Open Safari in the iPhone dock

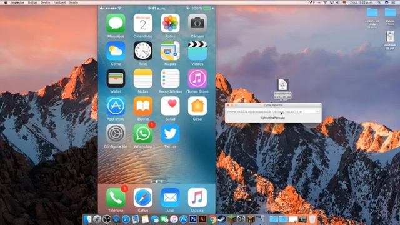coord(143,197)
